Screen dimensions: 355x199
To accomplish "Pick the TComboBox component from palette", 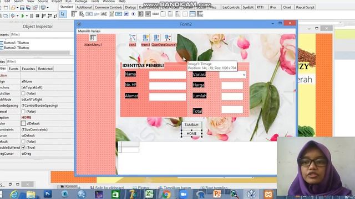I will pos(148,14).
